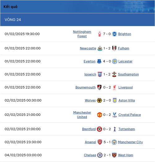Open the Chelsea team link
The height and width of the screenshot is (162, 155).
[x=90, y=155]
